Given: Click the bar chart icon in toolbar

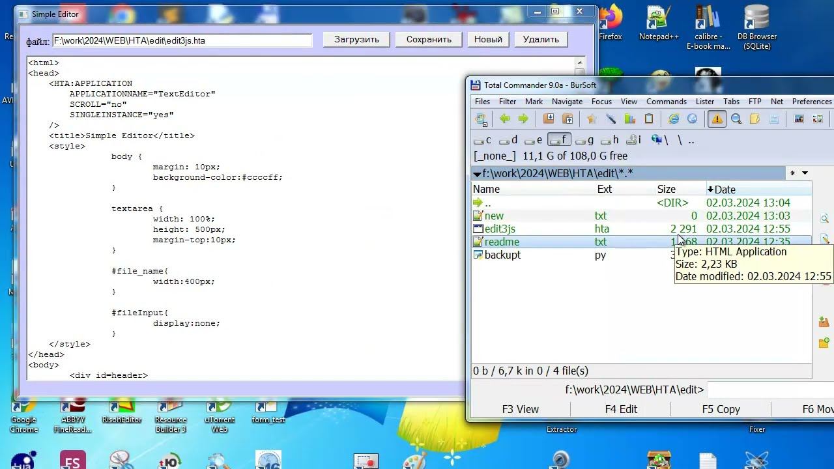Looking at the screenshot, I should point(629,119).
